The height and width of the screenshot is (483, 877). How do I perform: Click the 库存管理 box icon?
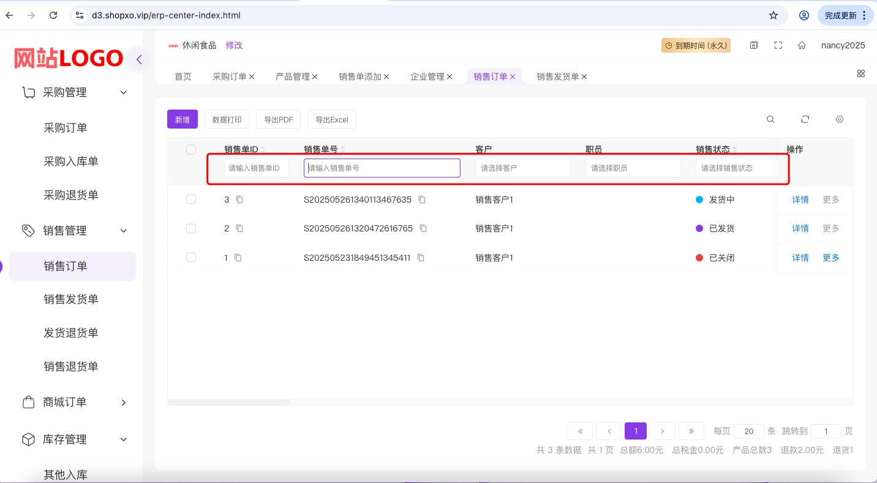click(28, 440)
